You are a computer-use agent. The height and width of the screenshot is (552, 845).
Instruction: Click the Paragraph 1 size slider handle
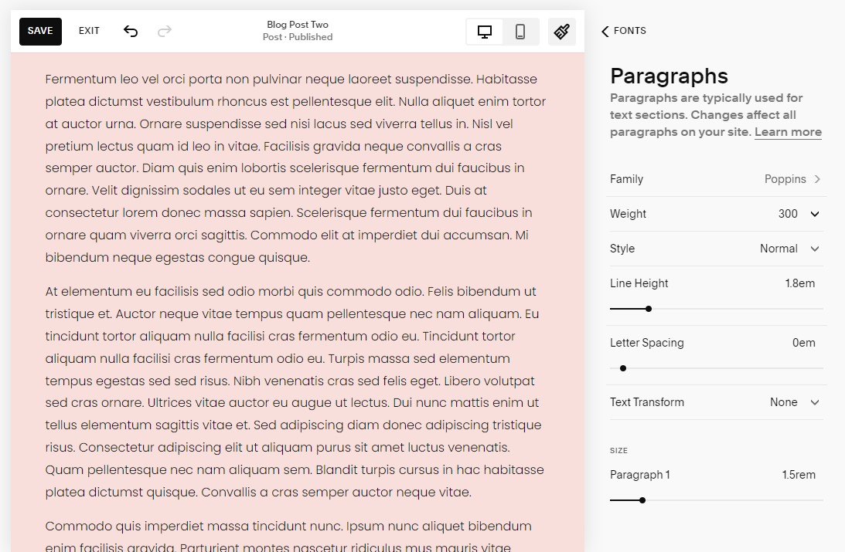point(642,500)
